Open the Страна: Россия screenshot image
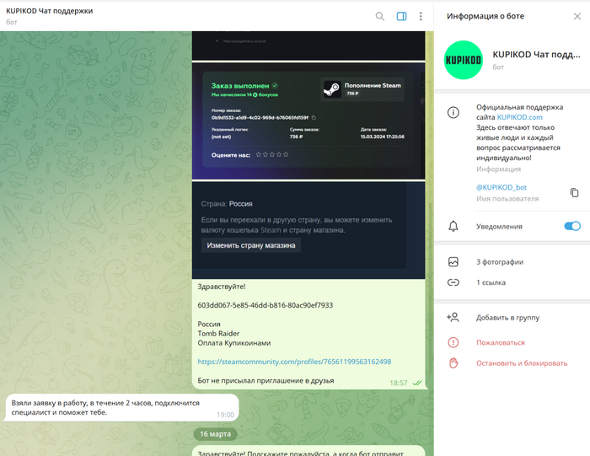Screen dimensions: 590x456 pyautogui.click(x=308, y=230)
